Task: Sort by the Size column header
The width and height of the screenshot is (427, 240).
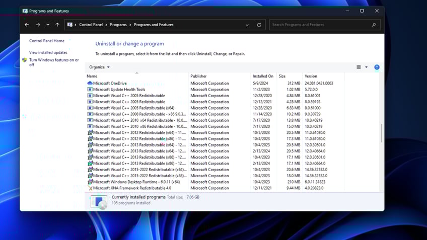Action: click(x=290, y=76)
